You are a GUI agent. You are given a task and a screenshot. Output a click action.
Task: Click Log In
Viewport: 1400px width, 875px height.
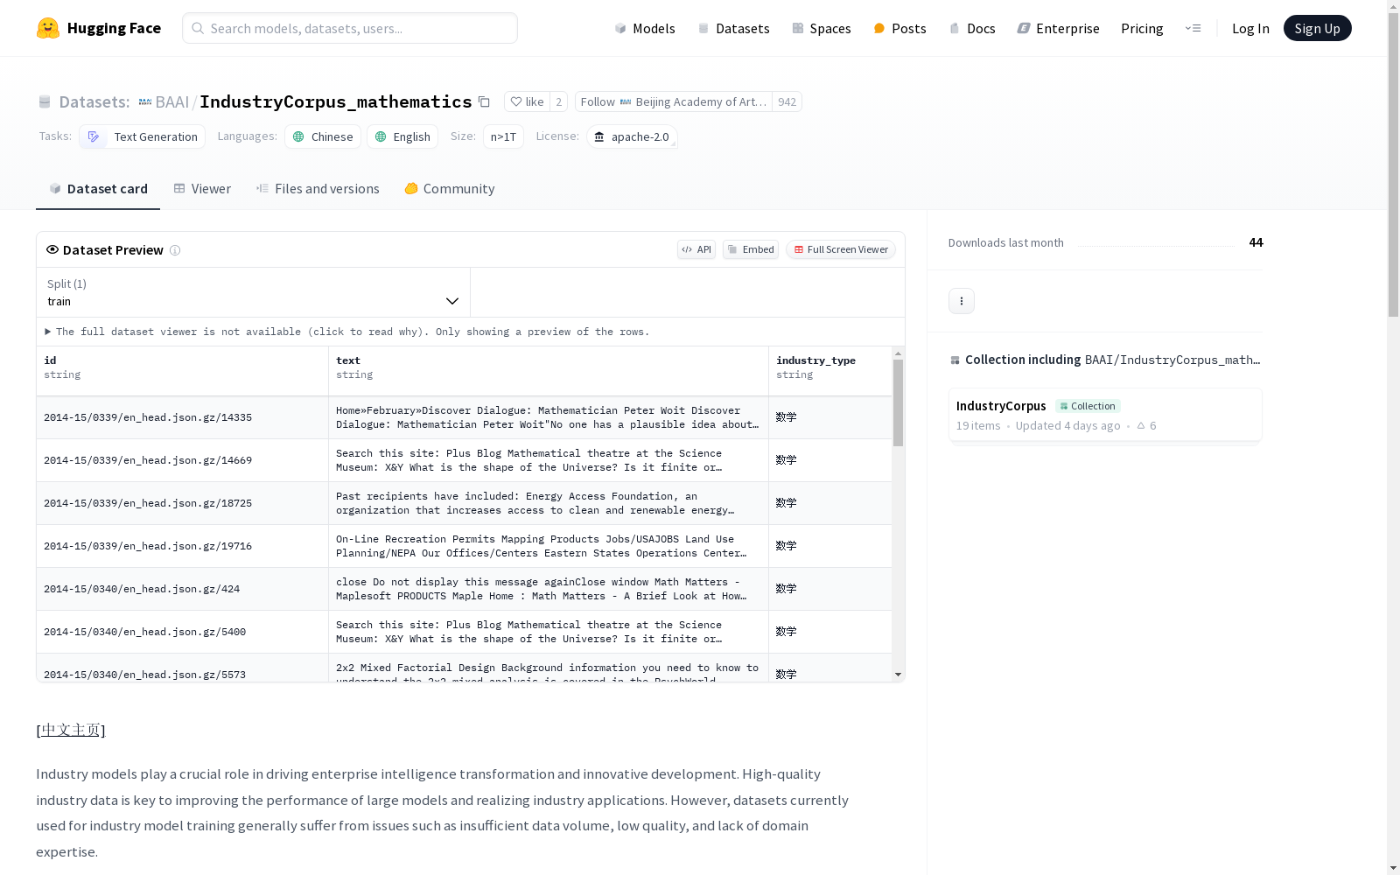point(1250,28)
